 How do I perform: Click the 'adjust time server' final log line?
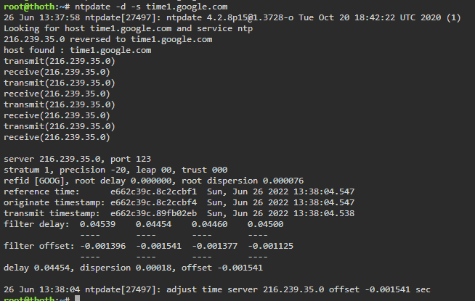click(x=217, y=290)
